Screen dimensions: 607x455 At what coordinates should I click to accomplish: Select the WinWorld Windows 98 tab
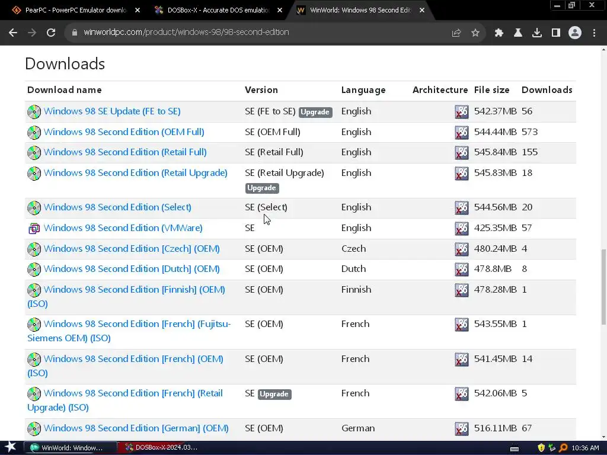click(x=360, y=10)
